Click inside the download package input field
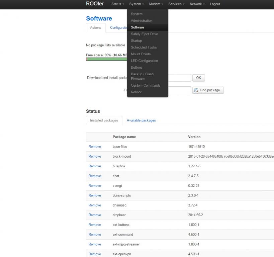 180,78
